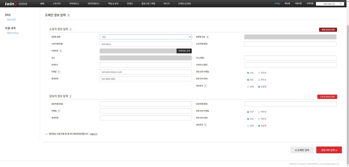Click info icon beside contact person 정보공개 label

205,125
